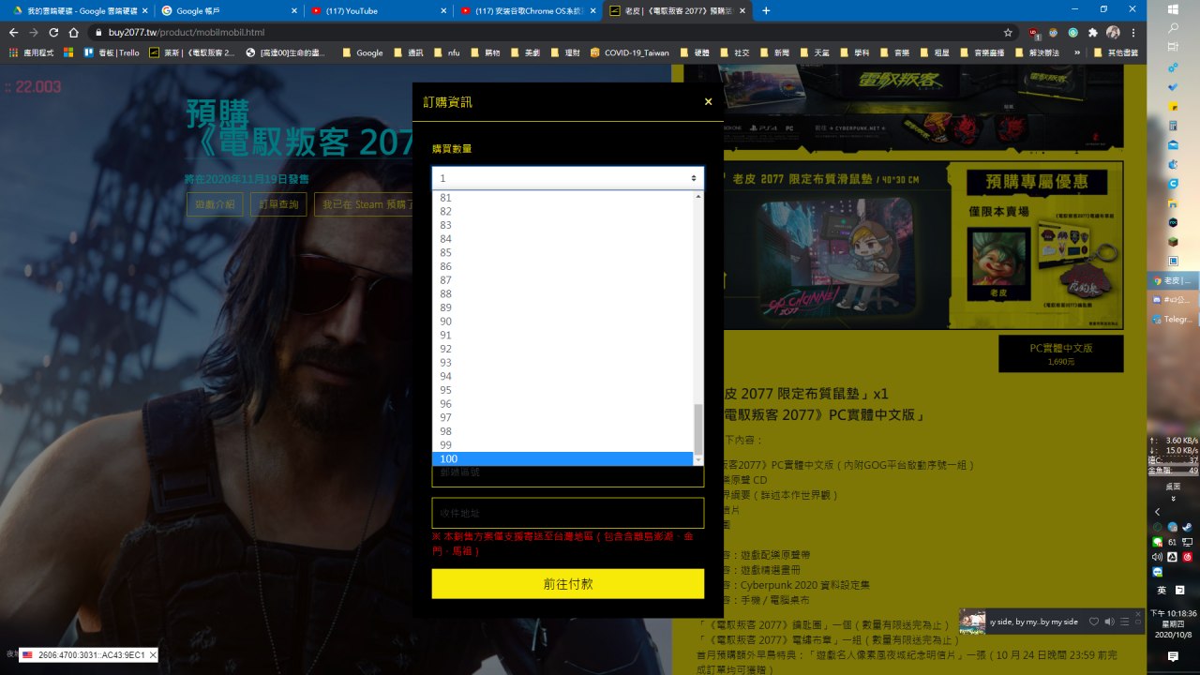Choose quantity 90 from the list
This screenshot has height=675, width=1200.
point(562,322)
